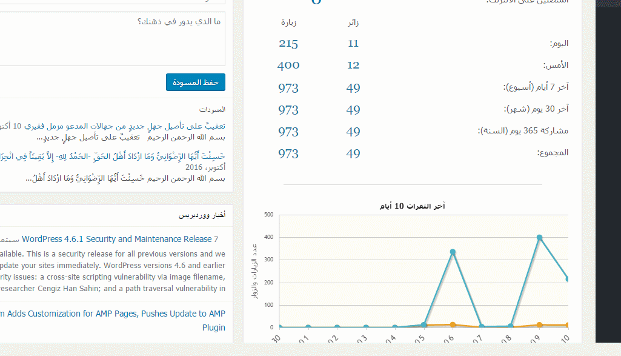Focus the ما الذي يدور في ذهنك text area
Image resolution: width=621 pixels, height=356 pixels.
click(x=112, y=39)
